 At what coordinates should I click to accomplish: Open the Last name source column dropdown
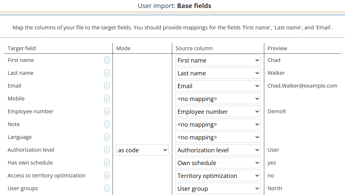point(218,73)
